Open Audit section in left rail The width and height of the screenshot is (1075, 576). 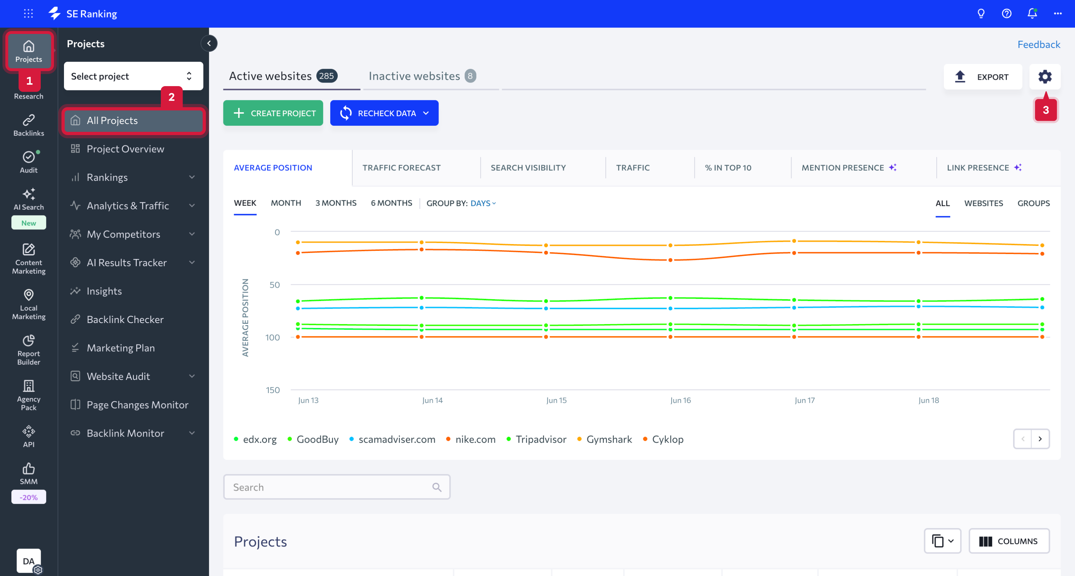pyautogui.click(x=28, y=162)
